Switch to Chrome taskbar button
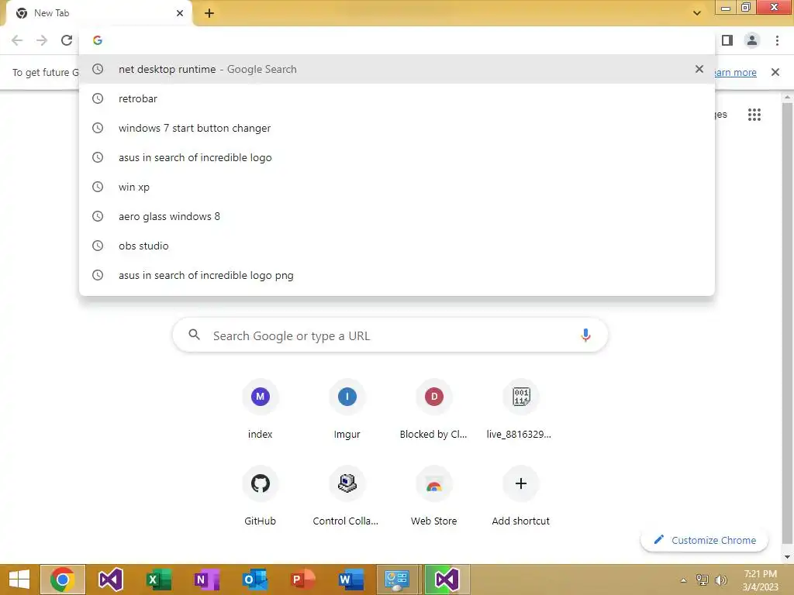This screenshot has height=595, width=794. (x=63, y=580)
